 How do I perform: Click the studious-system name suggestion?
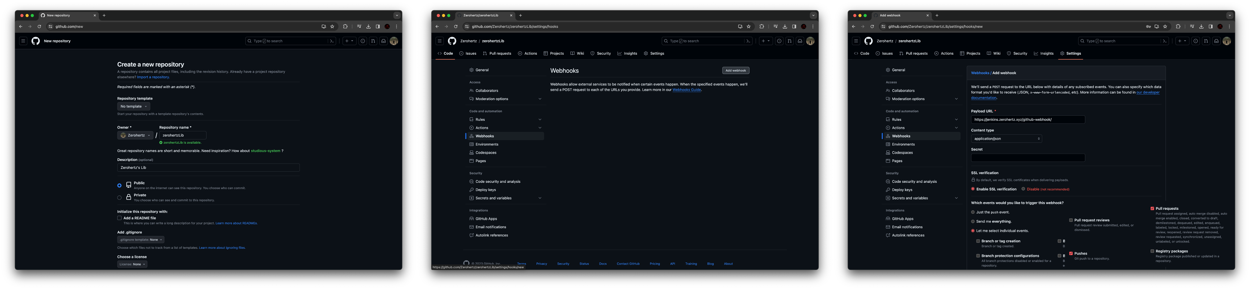(x=265, y=151)
